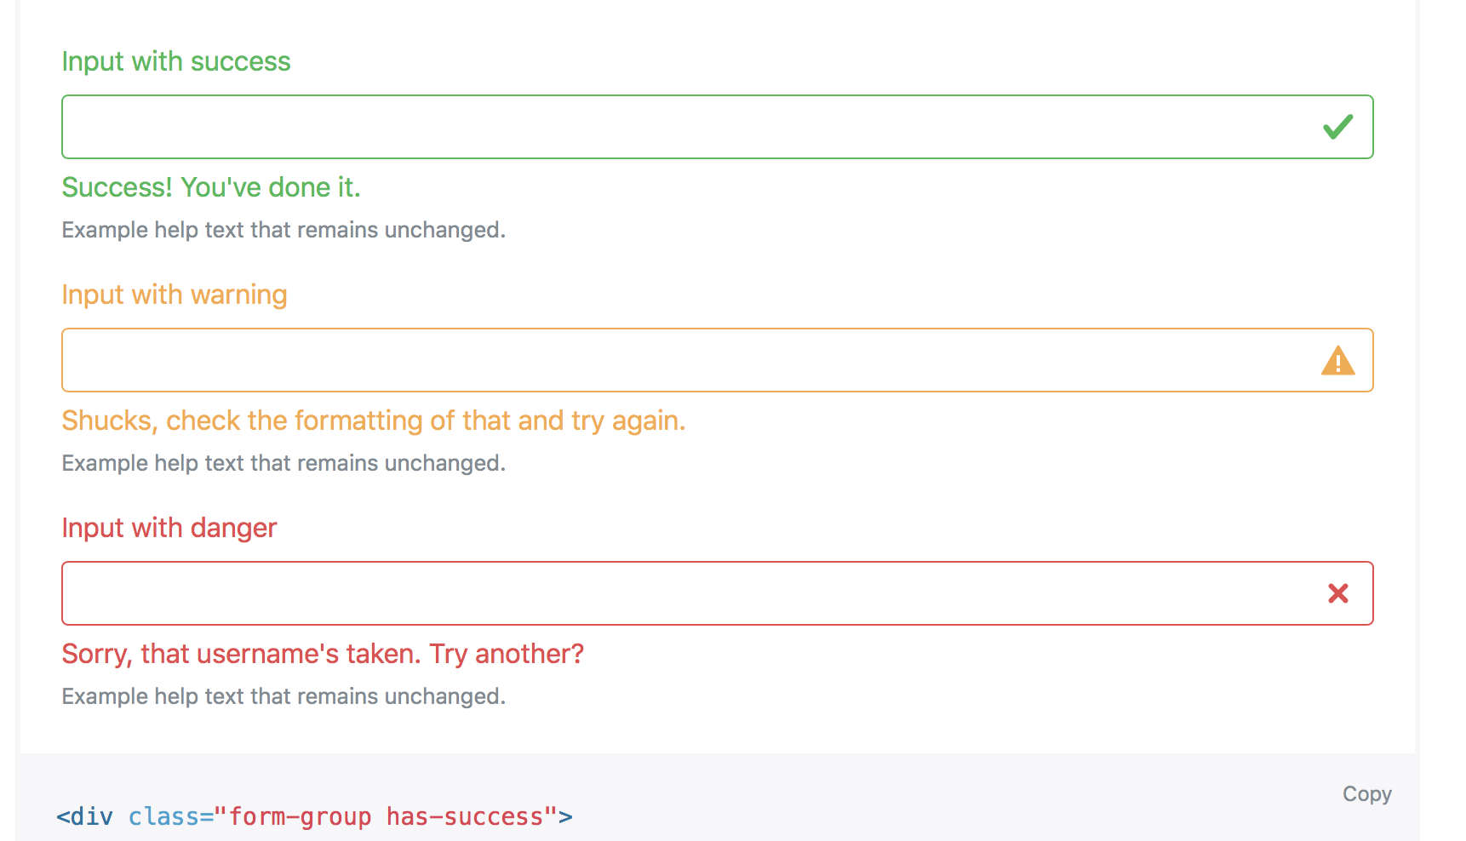The height and width of the screenshot is (841, 1466).
Task: Click the orange warning triangle icon
Action: [x=1338, y=360]
